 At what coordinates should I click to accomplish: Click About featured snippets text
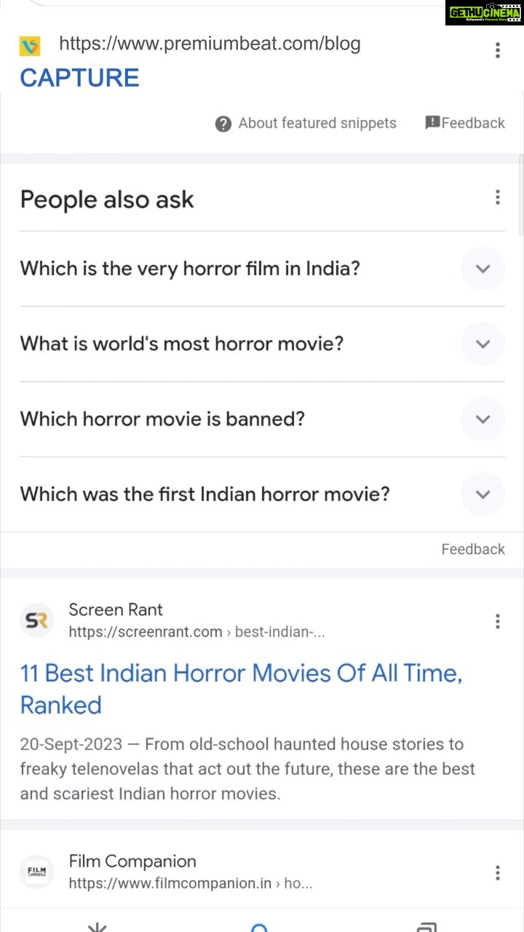coord(317,123)
